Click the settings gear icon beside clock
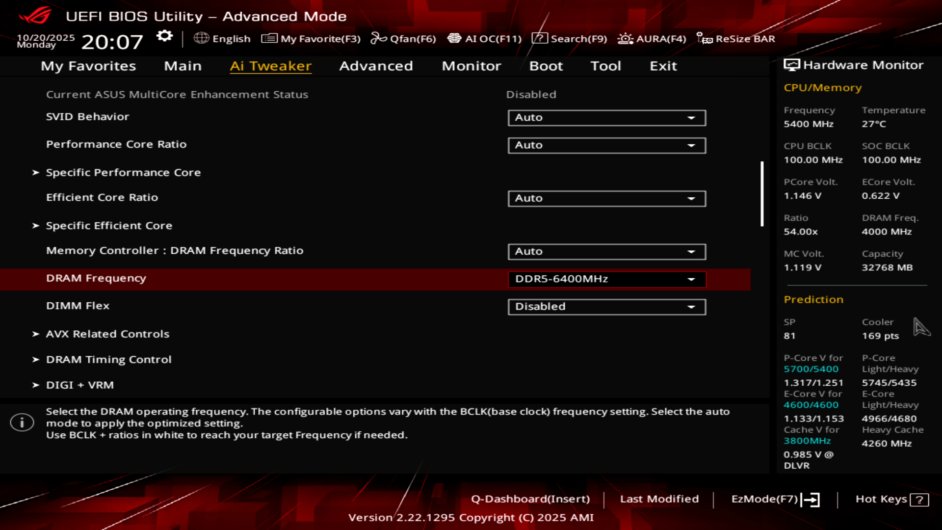The image size is (942, 530). tap(164, 36)
